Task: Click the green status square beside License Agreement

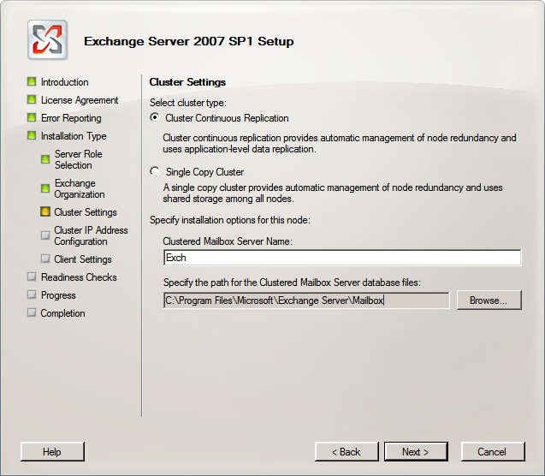Action: 32,100
